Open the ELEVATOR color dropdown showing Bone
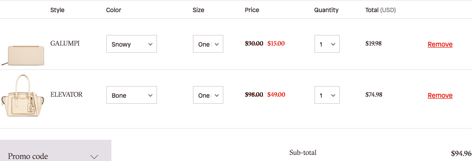474x161 pixels. pyautogui.click(x=131, y=95)
